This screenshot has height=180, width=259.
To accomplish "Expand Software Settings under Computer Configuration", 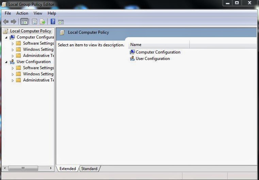I will pyautogui.click(x=13, y=44).
